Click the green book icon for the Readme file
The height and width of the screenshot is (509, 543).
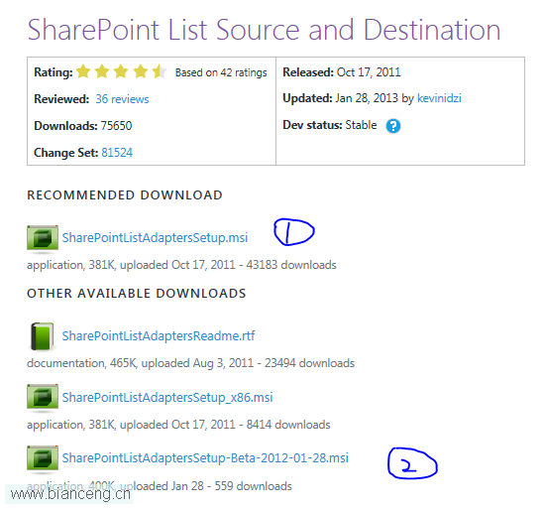43,336
